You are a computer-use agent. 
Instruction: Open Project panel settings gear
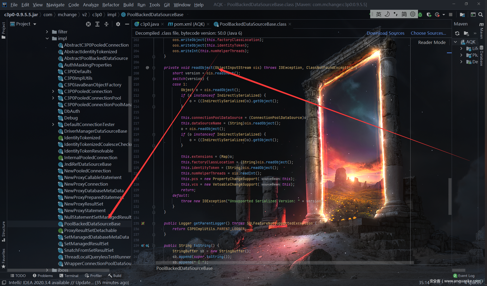point(118,24)
